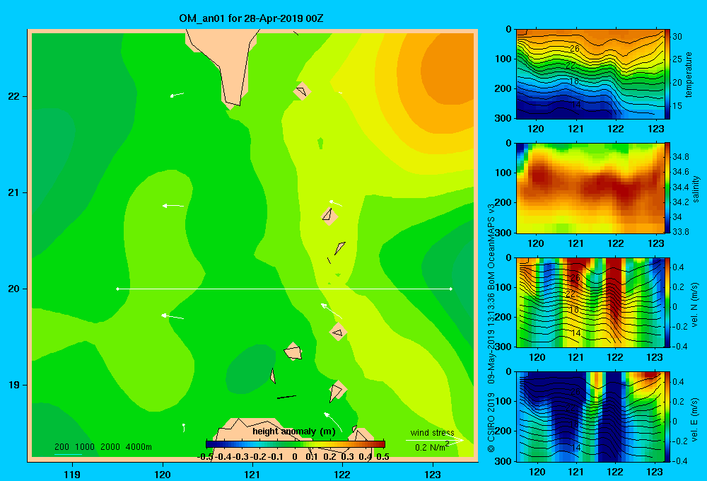Click the west endpoint of the transect line

click(117, 289)
